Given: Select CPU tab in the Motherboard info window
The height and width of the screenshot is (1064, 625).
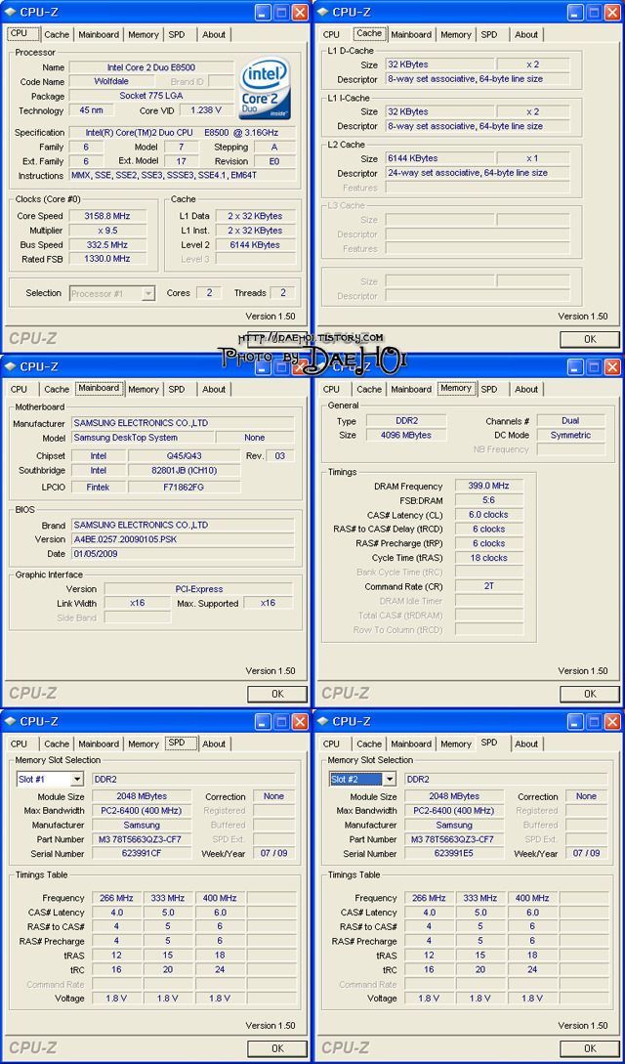Looking at the screenshot, I should (x=19, y=390).
